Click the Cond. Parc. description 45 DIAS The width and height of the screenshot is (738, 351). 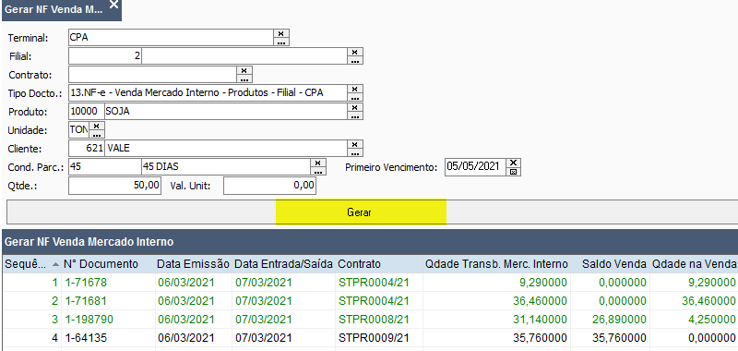click(226, 167)
